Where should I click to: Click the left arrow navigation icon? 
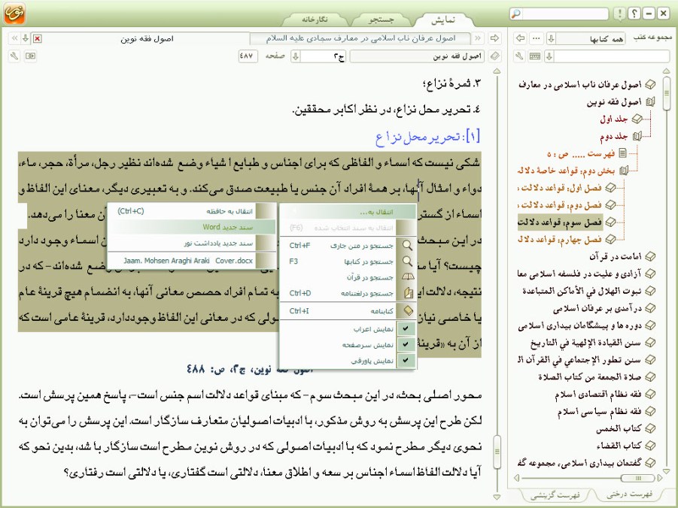(520, 38)
